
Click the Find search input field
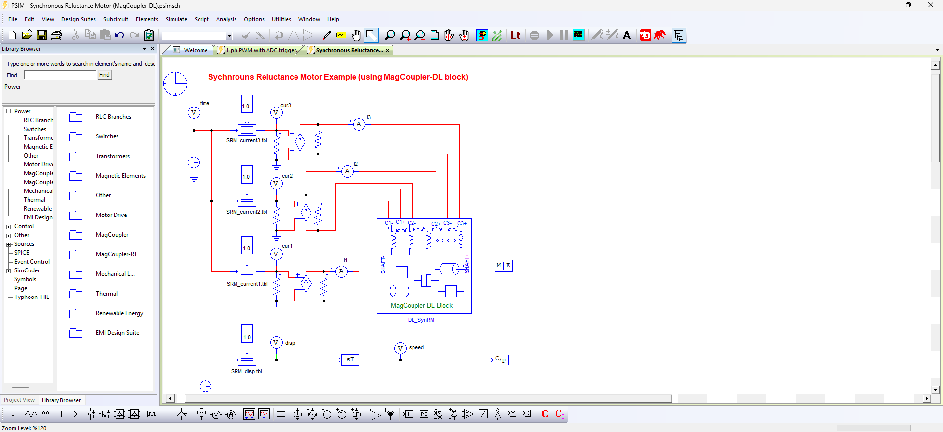pyautogui.click(x=60, y=75)
